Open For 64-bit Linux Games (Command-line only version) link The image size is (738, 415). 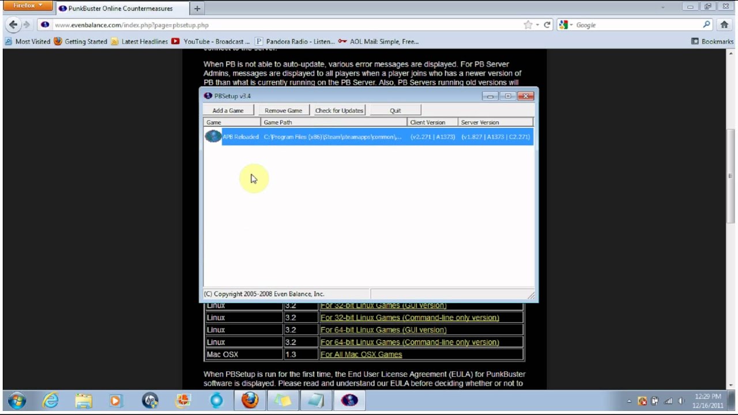[410, 342]
